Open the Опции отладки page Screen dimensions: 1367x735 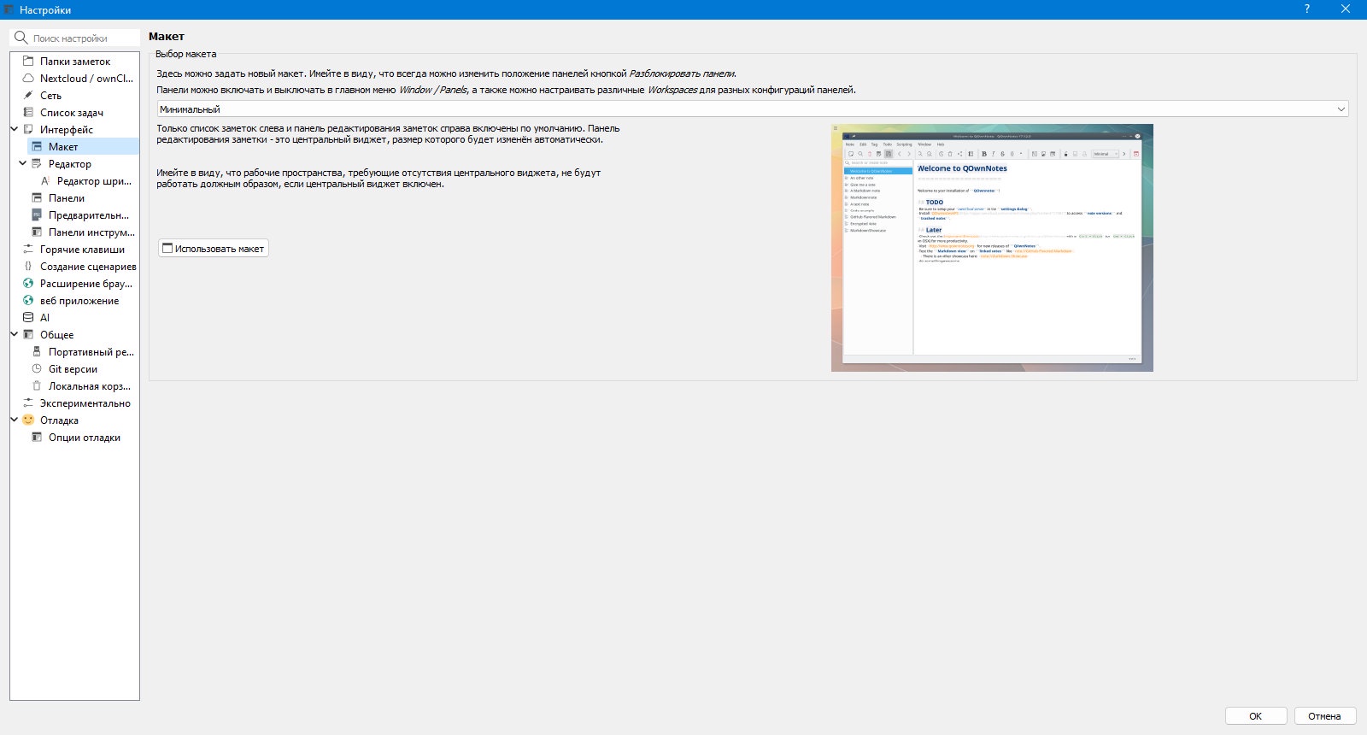(x=83, y=438)
